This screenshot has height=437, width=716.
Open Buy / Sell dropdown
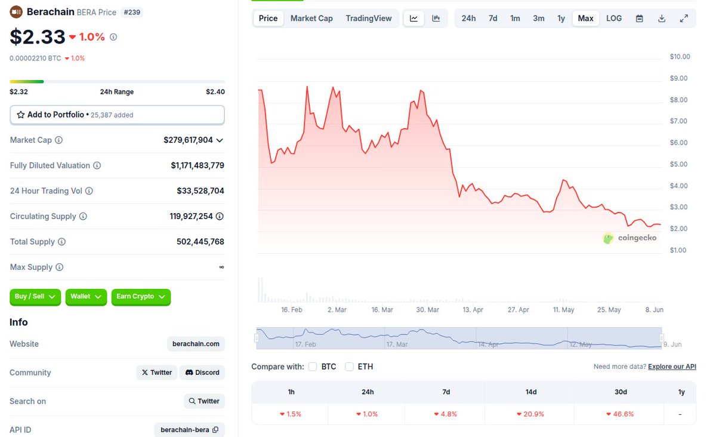click(35, 297)
